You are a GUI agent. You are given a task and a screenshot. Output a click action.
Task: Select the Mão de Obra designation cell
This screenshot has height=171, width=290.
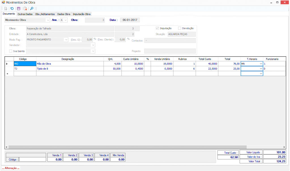coord(70,64)
